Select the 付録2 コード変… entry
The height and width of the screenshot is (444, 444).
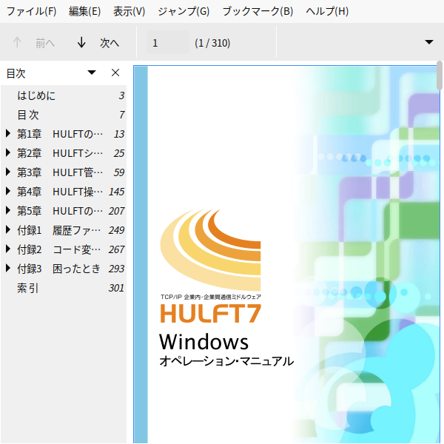pyautogui.click(x=64, y=249)
